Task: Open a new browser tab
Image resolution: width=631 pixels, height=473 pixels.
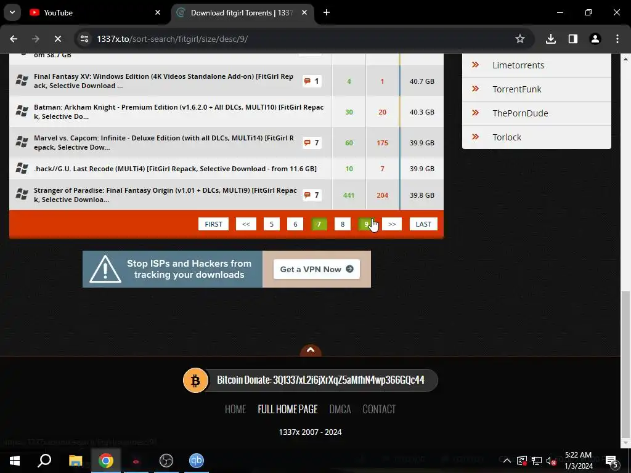Action: click(x=327, y=12)
